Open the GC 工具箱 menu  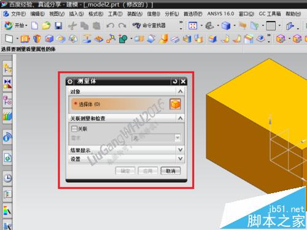270,14
